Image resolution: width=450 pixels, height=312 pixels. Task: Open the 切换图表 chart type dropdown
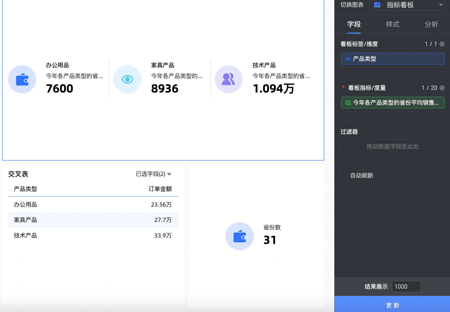(407, 5)
